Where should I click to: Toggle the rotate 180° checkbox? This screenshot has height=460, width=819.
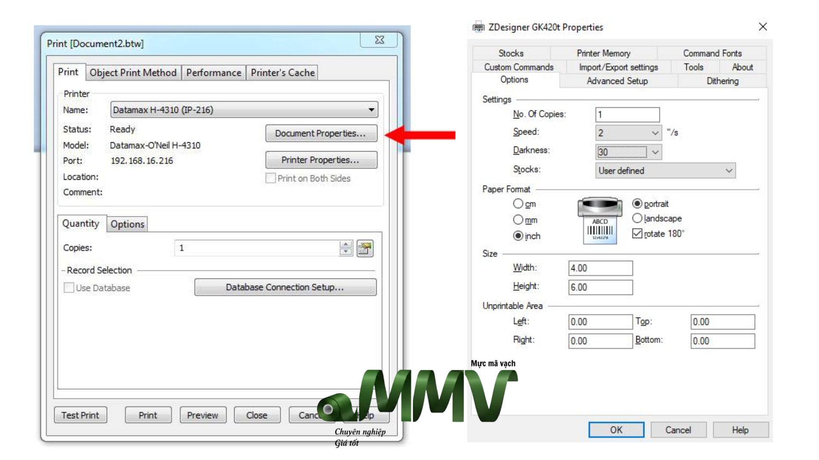click(637, 233)
